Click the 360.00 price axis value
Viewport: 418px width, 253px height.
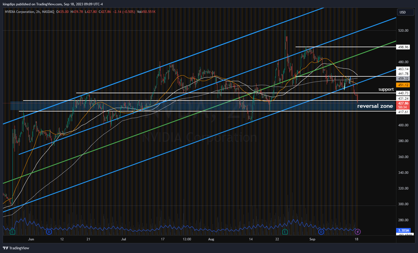pos(403,157)
